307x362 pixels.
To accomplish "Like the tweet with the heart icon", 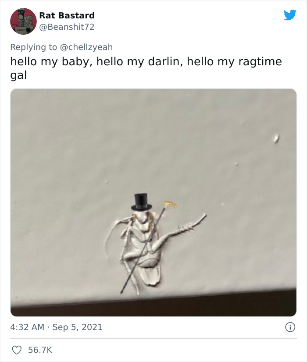I will click(x=16, y=350).
